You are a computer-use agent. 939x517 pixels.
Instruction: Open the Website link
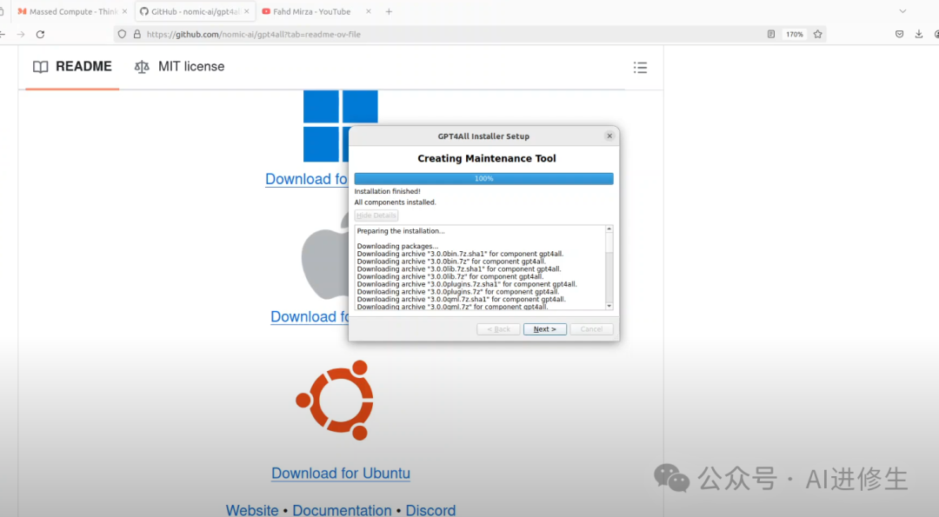(252, 510)
